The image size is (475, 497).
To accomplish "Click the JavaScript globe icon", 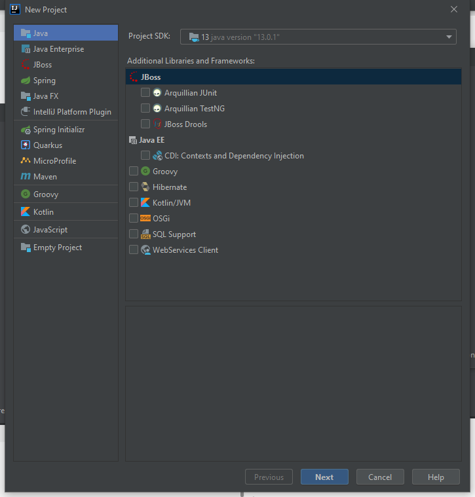I will [x=26, y=230].
